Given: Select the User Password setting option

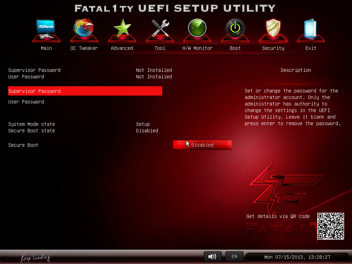Looking at the screenshot, I should pyautogui.click(x=26, y=102).
